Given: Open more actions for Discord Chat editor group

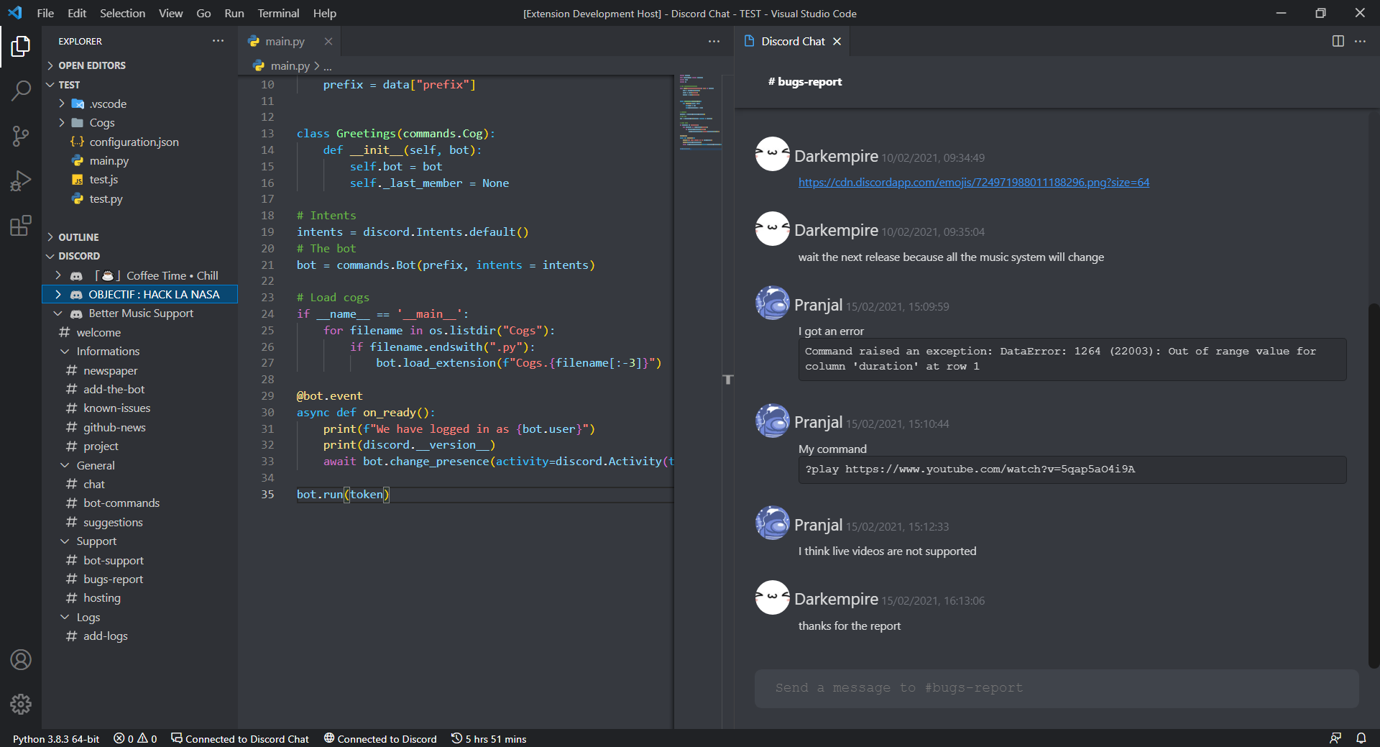Looking at the screenshot, I should coord(1360,41).
